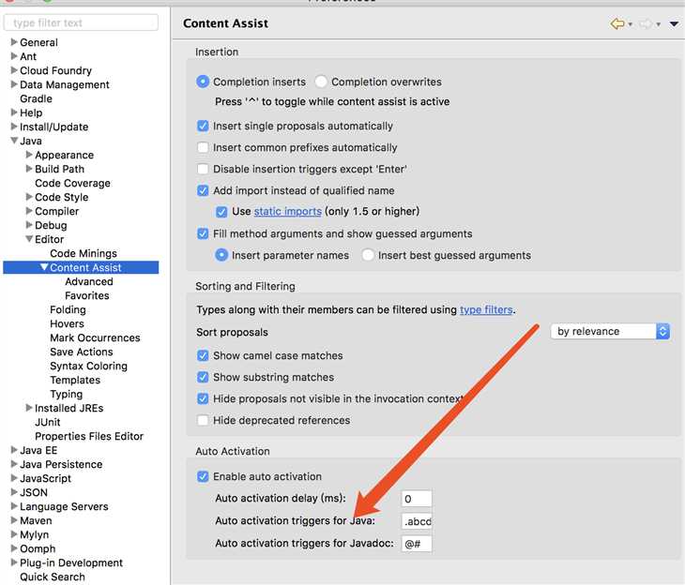Select Properties Files Editor page
The height and width of the screenshot is (585, 685).
pos(89,437)
